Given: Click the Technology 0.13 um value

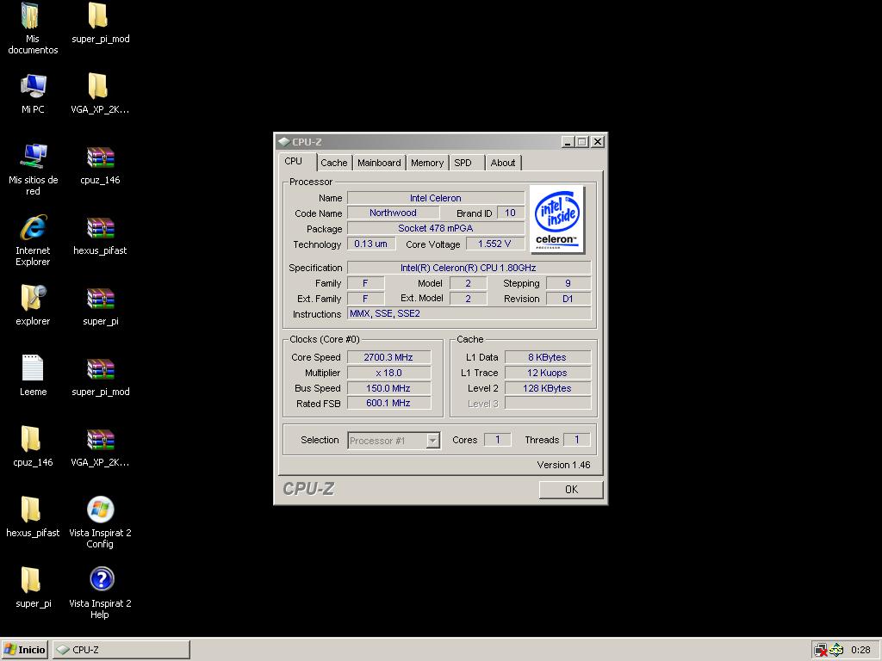Looking at the screenshot, I should (x=370, y=244).
